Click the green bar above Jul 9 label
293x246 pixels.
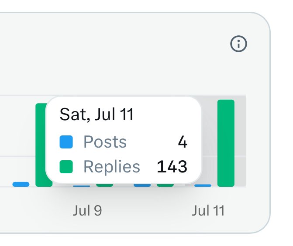105,185
